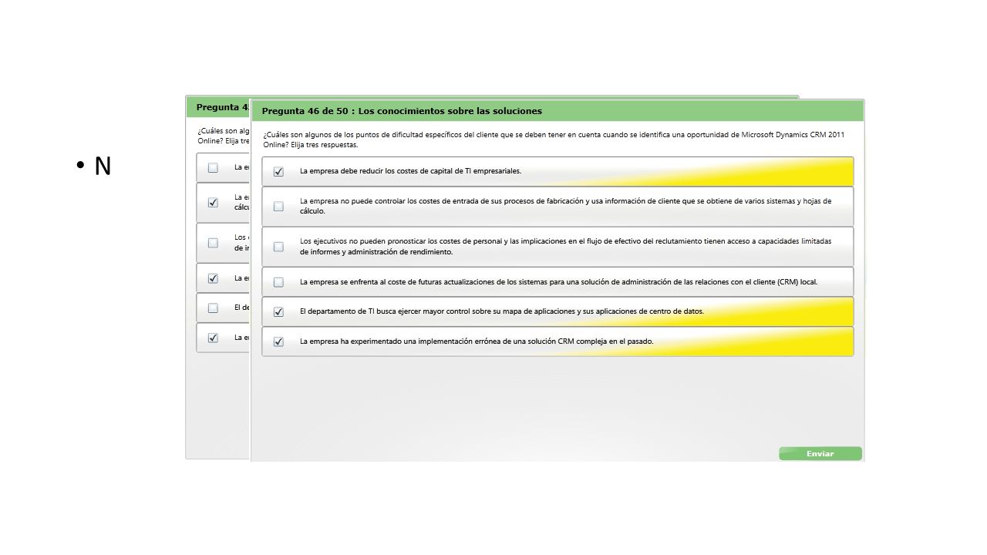This screenshot has height=555, width=987.
Task: Select answer text 'La empresa no puede controlar los costes de entrada'
Action: pos(565,206)
